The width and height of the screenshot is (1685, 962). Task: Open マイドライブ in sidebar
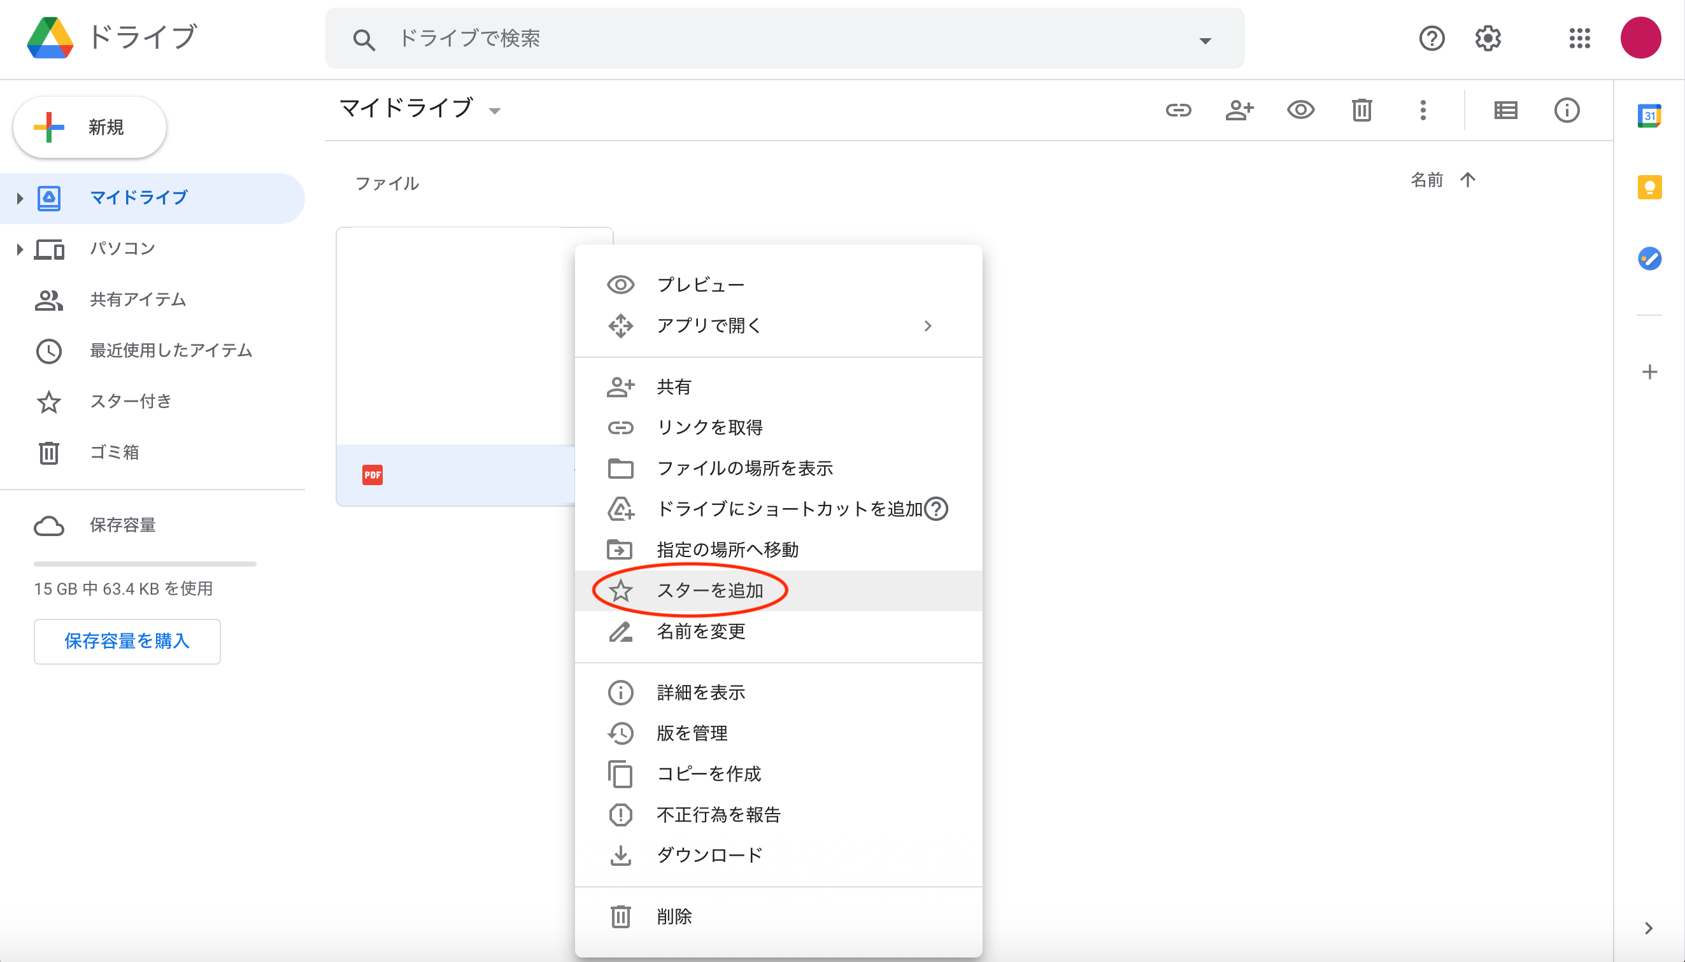[152, 198]
